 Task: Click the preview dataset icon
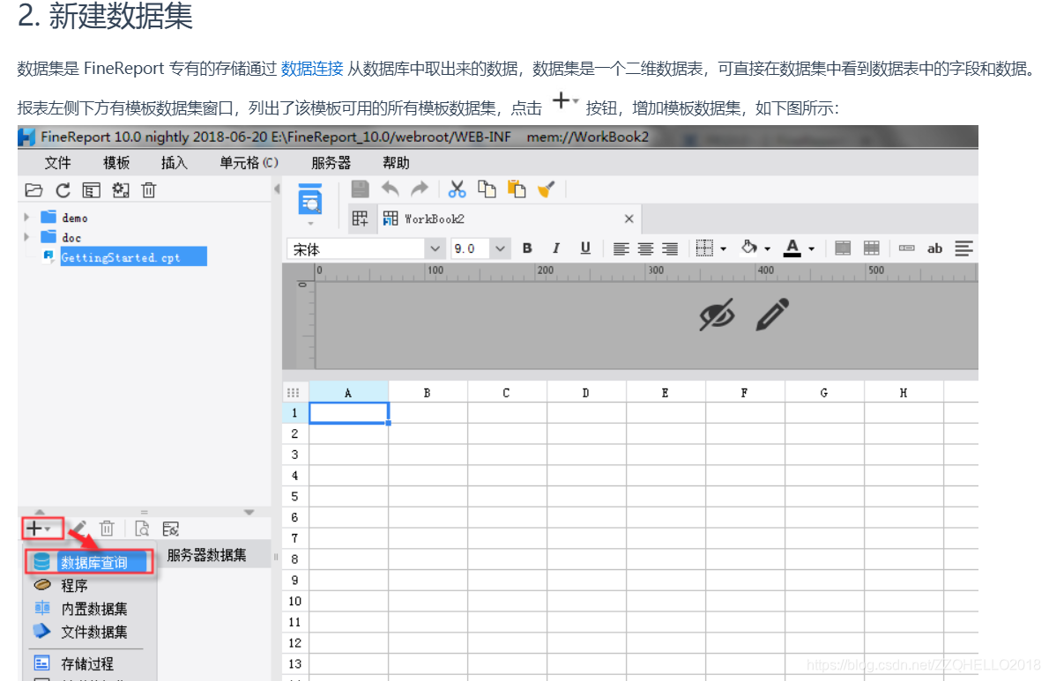tap(142, 529)
